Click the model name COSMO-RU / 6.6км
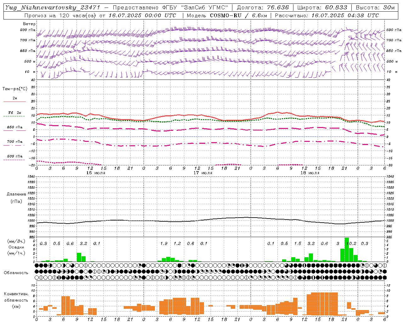 coord(238,15)
